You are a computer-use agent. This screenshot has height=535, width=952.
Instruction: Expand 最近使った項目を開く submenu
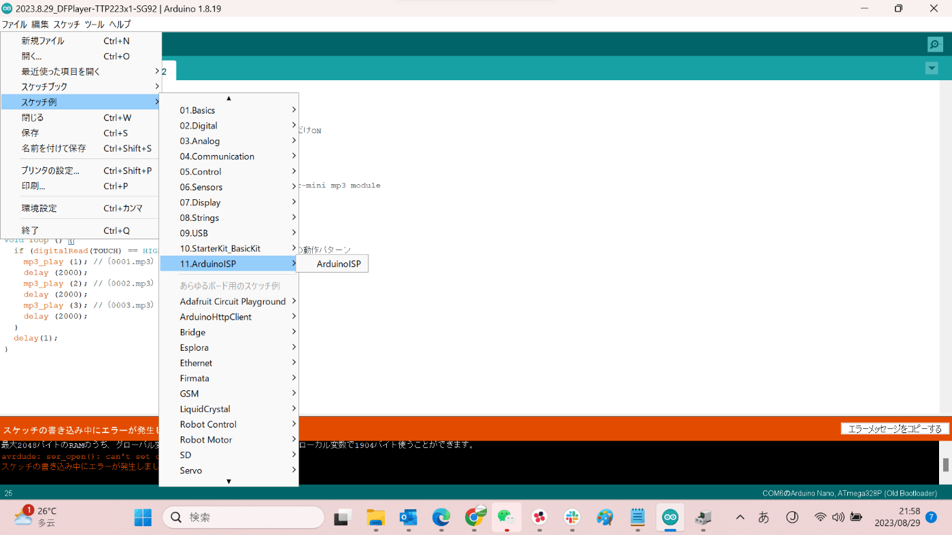81,71
